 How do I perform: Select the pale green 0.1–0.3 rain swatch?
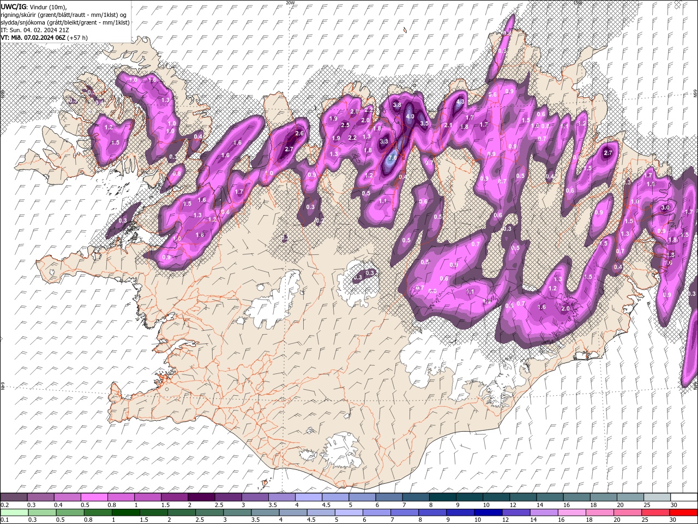point(14,513)
